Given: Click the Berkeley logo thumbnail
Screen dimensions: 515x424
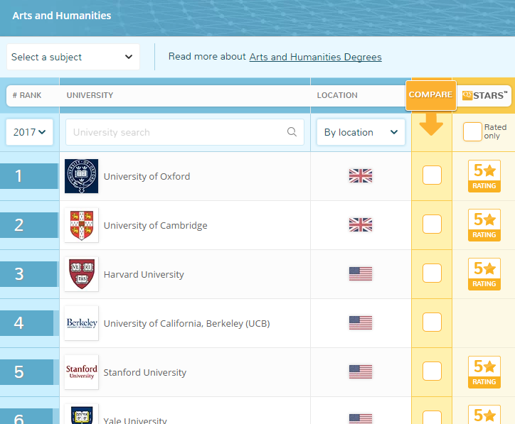Looking at the screenshot, I should pyautogui.click(x=82, y=323).
